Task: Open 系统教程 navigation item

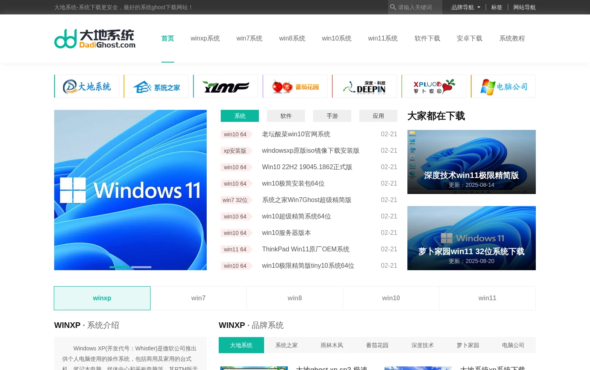Action: tap(512, 38)
